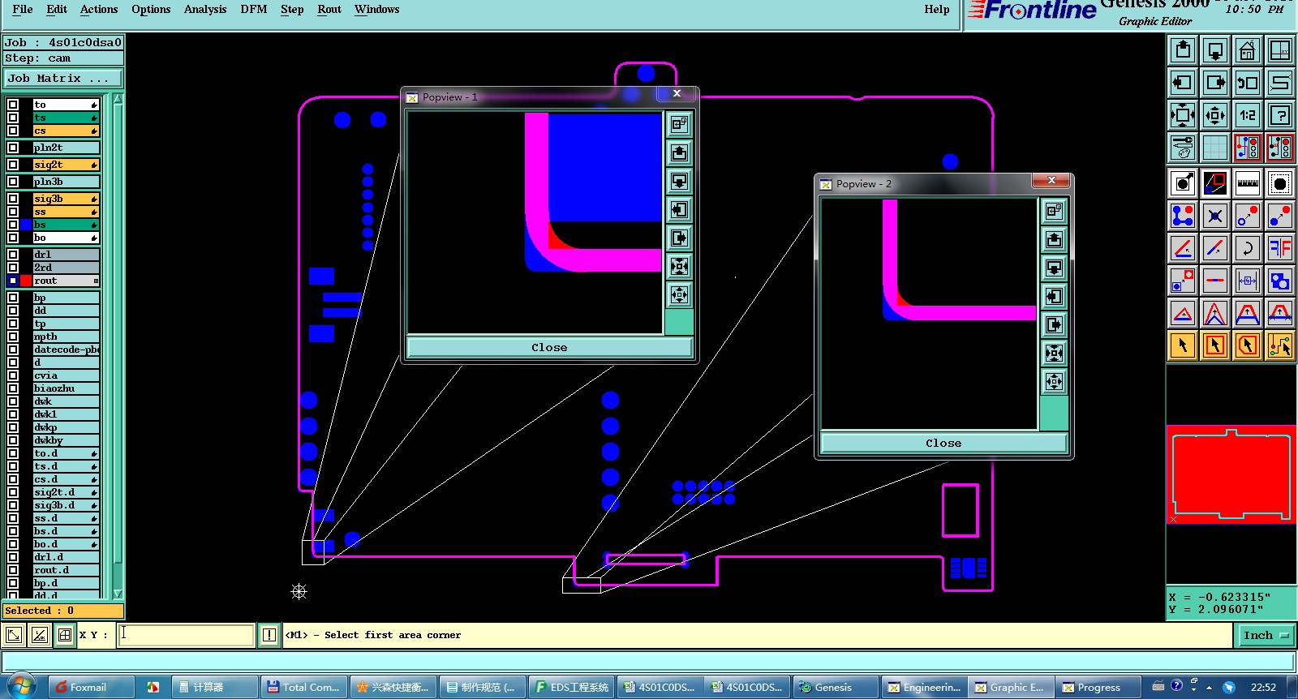Click the red board overview thumbnail

(x=1231, y=474)
